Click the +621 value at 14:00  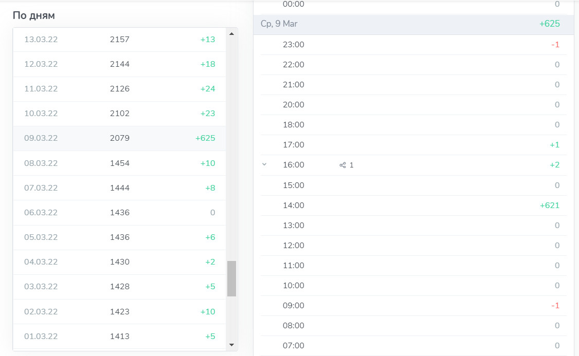click(x=549, y=205)
